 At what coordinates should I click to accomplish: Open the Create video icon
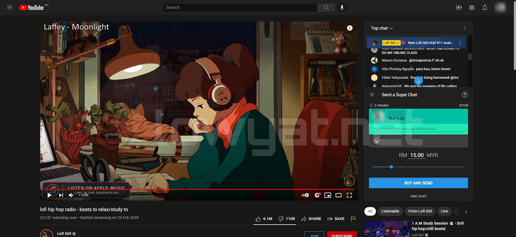(459, 7)
